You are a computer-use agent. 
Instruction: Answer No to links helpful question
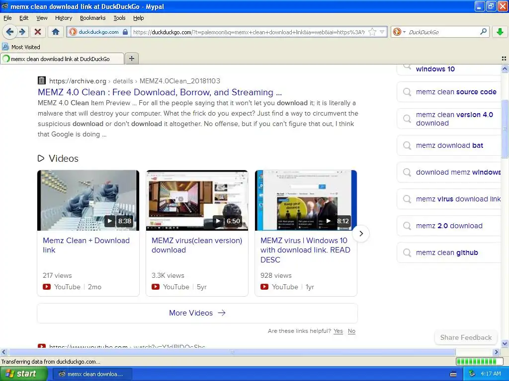click(351, 331)
